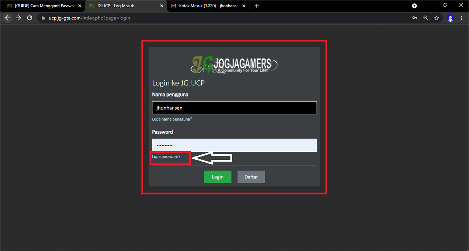The height and width of the screenshot is (251, 469).
Task: Close the JG:UCP - Log Masuk tab
Action: point(162,6)
